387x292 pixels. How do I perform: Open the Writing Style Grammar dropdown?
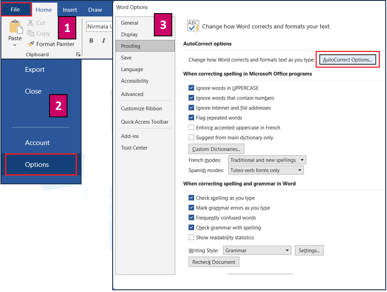[257, 250]
